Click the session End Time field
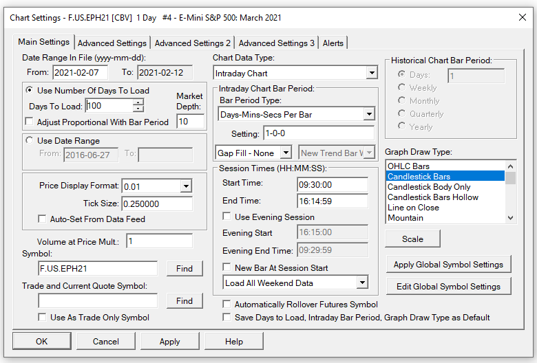The image size is (537, 363). [333, 201]
